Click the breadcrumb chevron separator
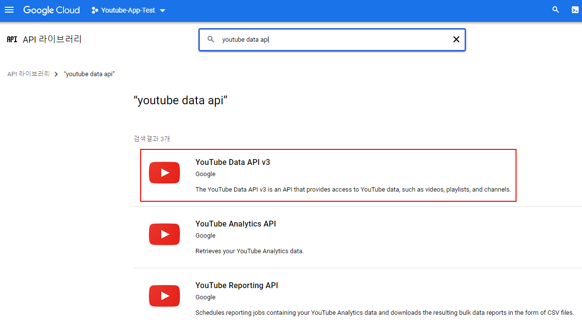Screen dimensions: 582x324 (x=56, y=74)
